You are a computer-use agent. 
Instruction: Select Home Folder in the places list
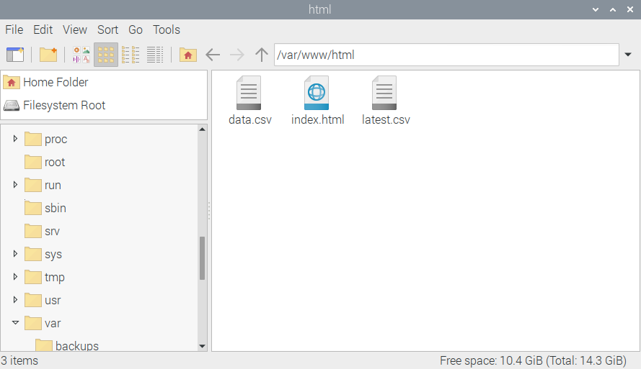[x=104, y=83]
